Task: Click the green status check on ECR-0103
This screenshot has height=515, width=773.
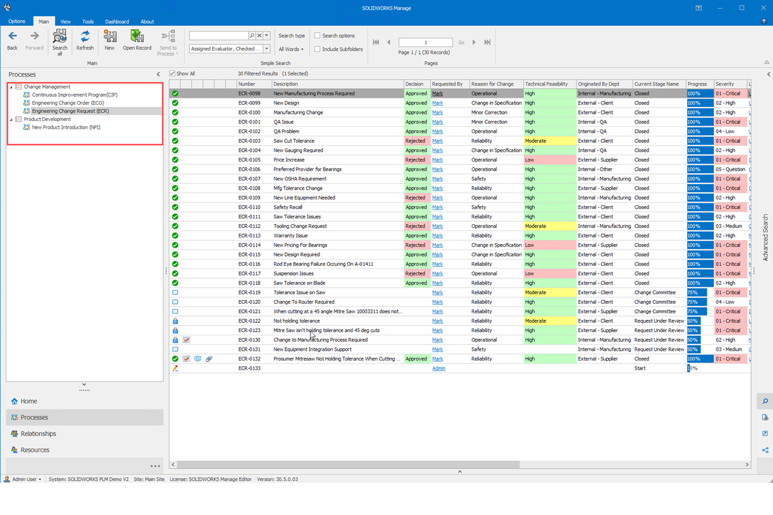Action: [175, 141]
